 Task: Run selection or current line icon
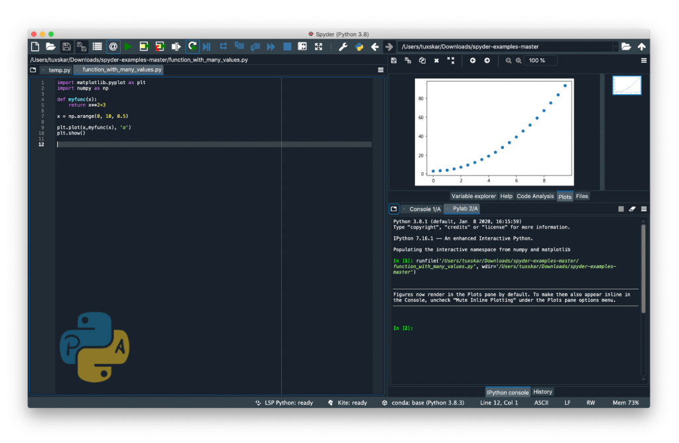tap(176, 46)
